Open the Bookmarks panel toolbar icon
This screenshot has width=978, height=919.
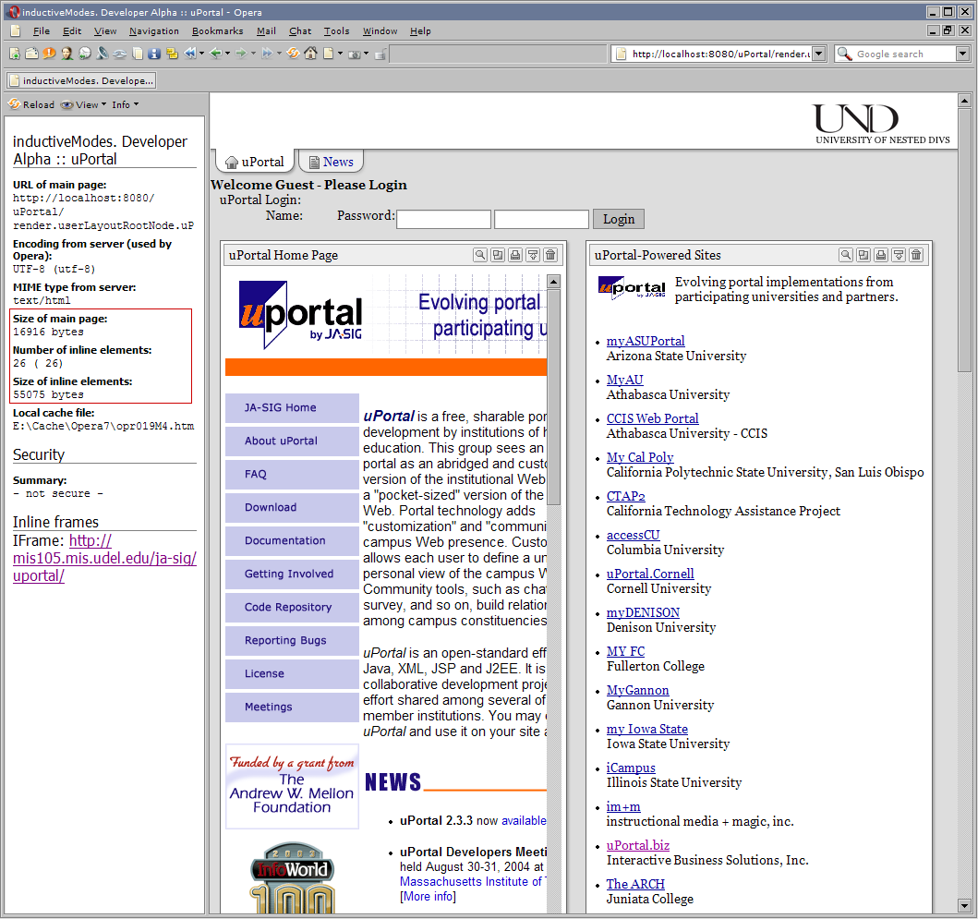click(14, 54)
